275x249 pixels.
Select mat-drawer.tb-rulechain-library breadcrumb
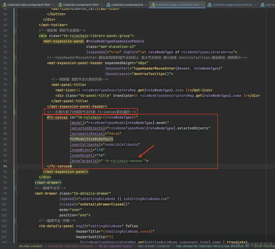click(212, 246)
